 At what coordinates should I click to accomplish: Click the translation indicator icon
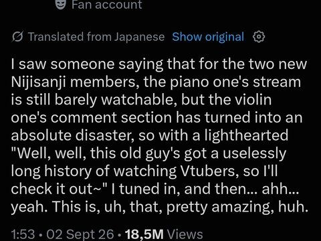tap(17, 37)
